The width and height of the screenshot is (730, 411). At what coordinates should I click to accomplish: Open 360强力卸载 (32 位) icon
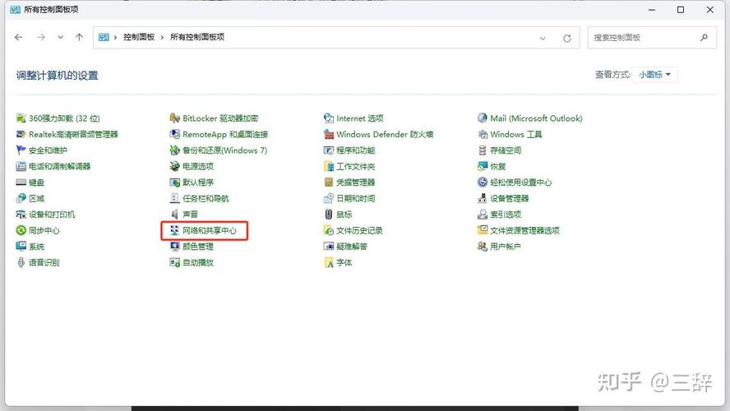tap(21, 118)
